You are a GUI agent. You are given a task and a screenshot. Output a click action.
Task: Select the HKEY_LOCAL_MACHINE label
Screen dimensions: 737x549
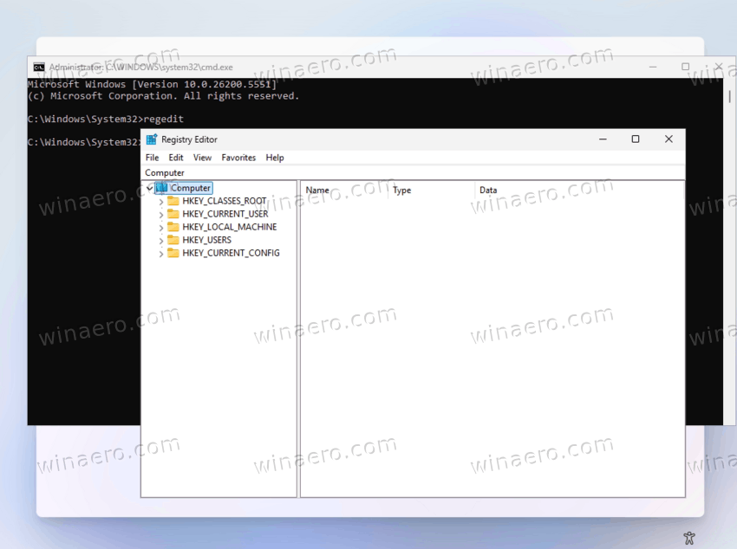[230, 227]
